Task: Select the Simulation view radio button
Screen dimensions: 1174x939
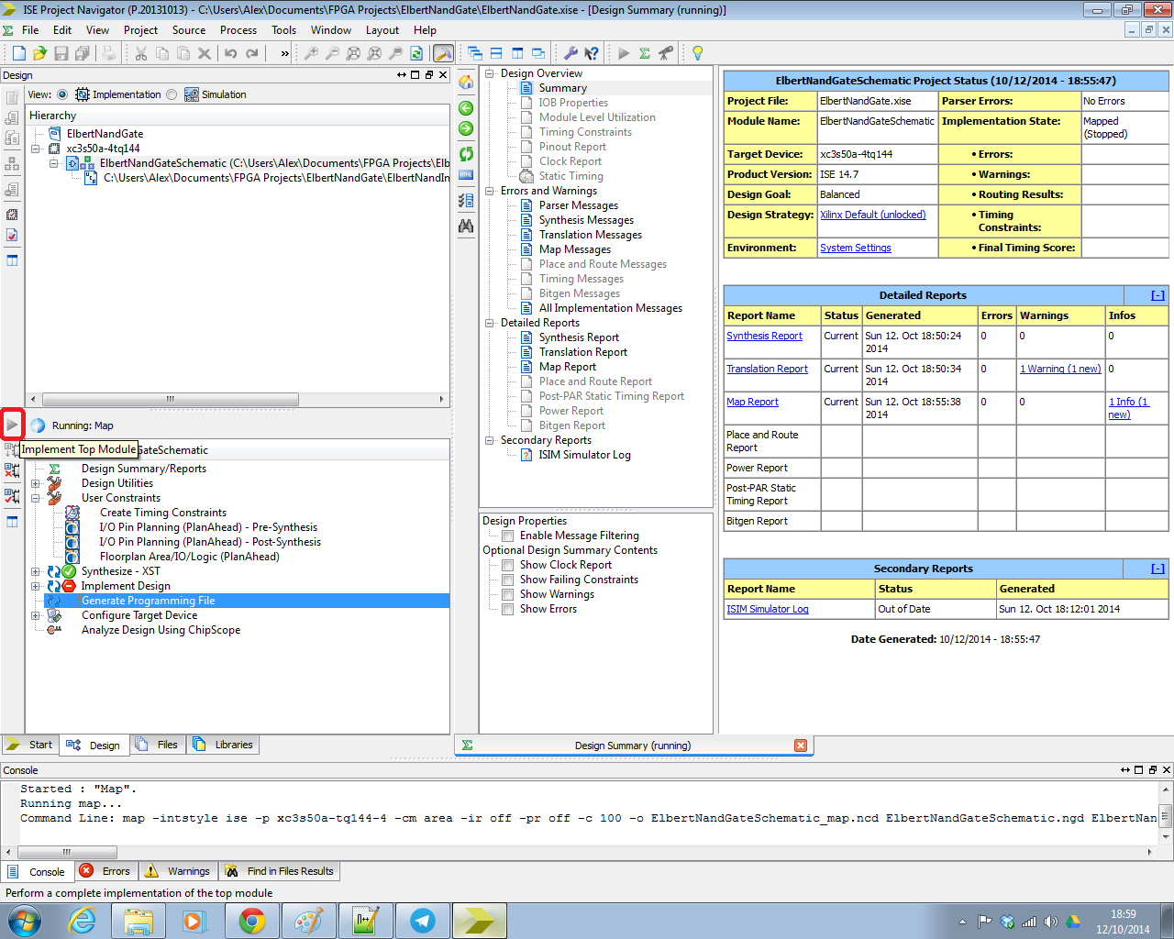Action: pos(172,94)
